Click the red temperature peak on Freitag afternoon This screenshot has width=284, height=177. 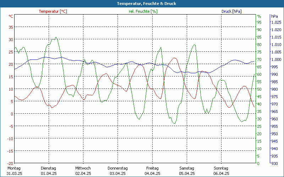[x=174, y=58]
